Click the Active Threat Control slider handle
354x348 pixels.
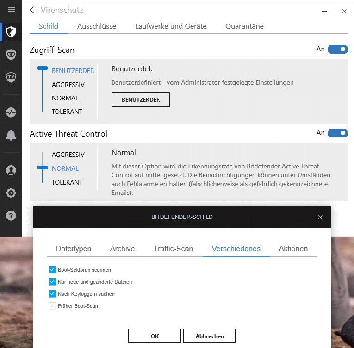tap(43, 168)
